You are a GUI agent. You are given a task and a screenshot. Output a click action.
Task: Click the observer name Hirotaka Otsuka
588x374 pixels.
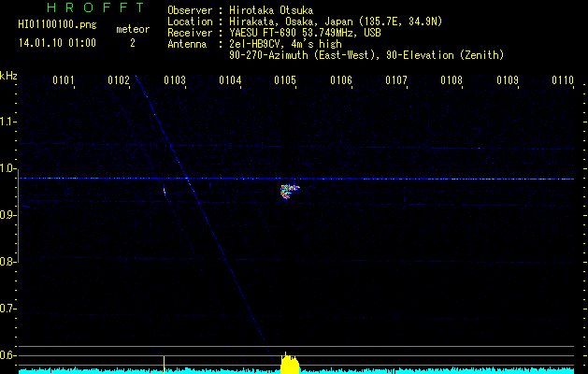pos(271,10)
